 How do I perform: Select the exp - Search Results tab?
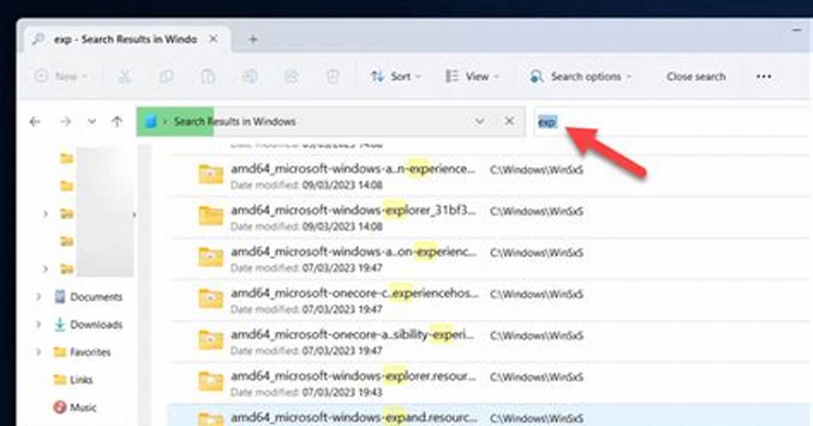coord(125,39)
